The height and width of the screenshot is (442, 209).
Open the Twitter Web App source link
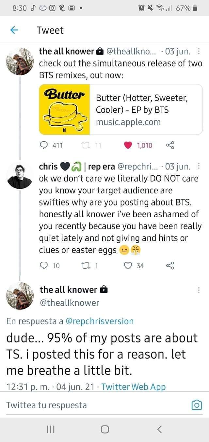(134, 387)
